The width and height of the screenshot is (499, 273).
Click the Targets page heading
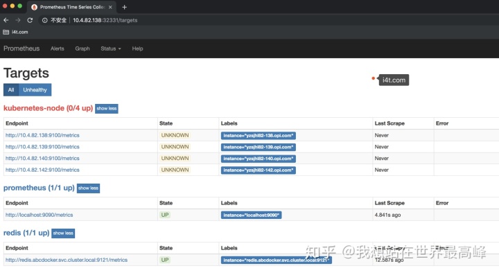pos(26,73)
